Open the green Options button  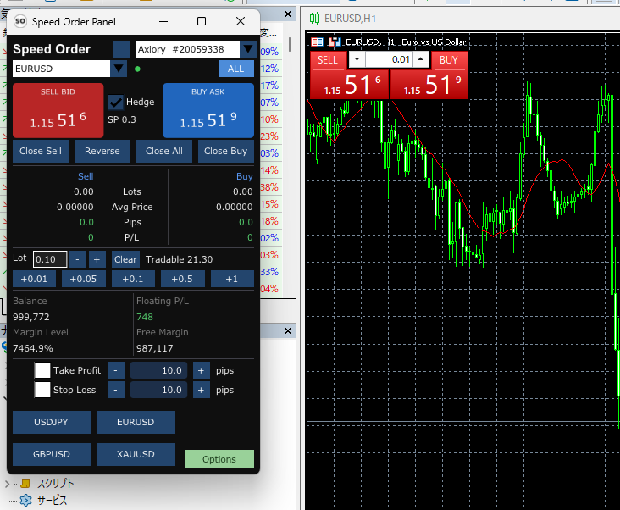tap(219, 459)
